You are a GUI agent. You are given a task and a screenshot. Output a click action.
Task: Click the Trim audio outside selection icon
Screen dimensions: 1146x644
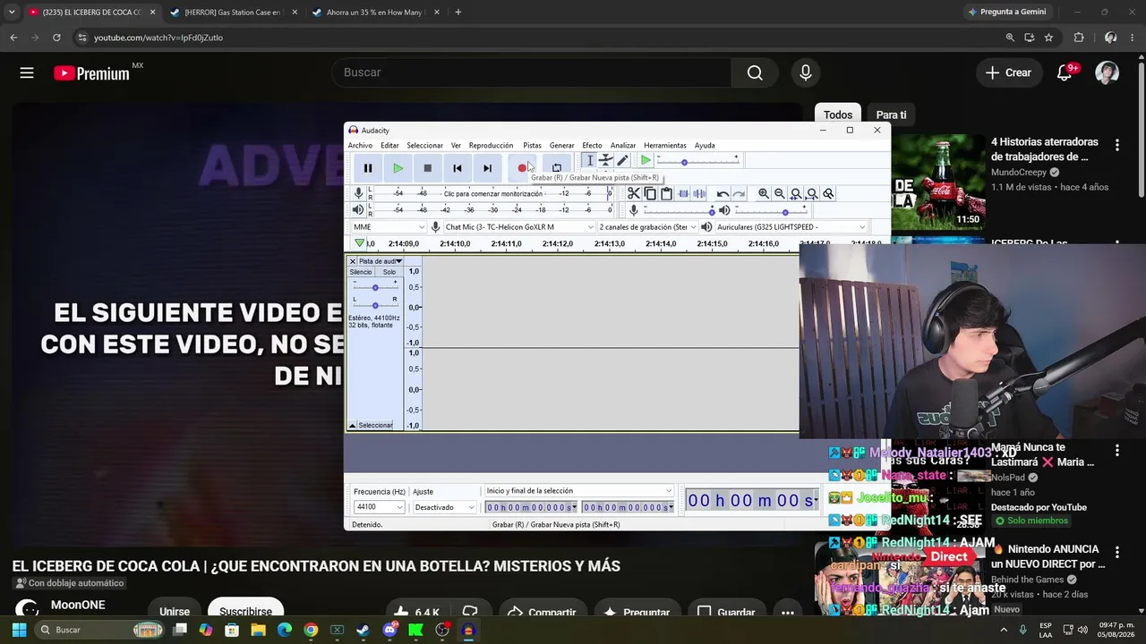[683, 193]
